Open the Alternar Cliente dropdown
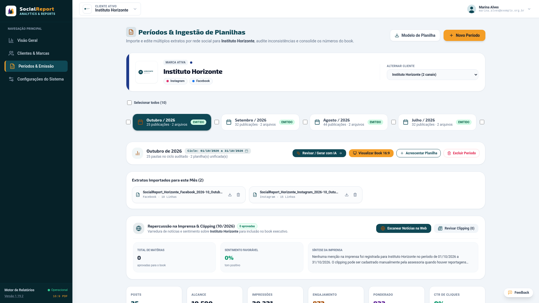This screenshot has height=303, width=539. point(432,75)
